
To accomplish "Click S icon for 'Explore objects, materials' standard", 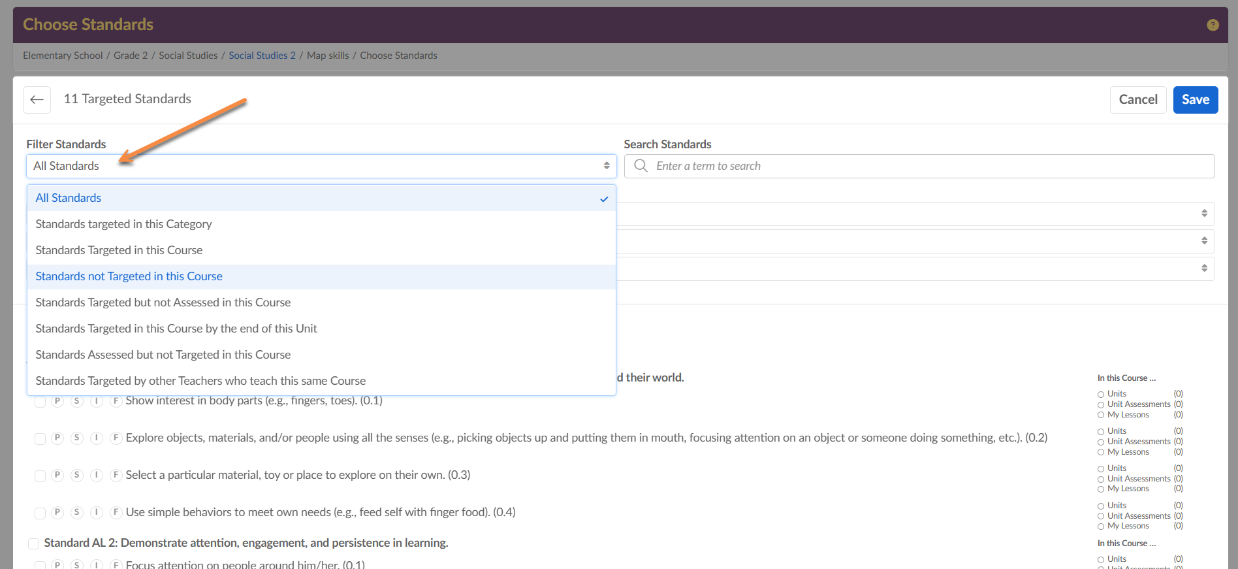I will 77,438.
